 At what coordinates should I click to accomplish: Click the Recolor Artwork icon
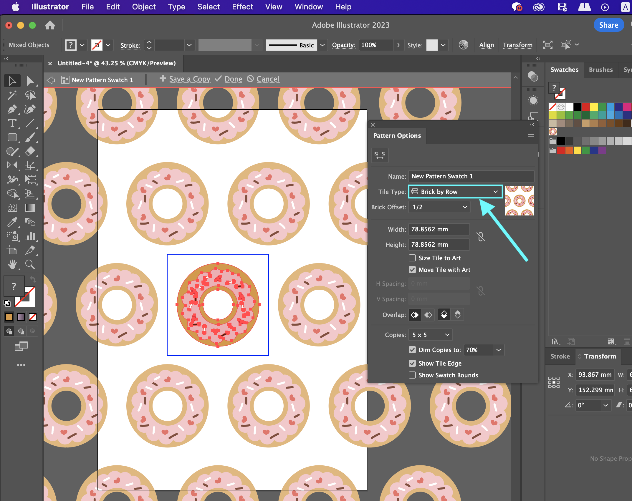pyautogui.click(x=463, y=45)
